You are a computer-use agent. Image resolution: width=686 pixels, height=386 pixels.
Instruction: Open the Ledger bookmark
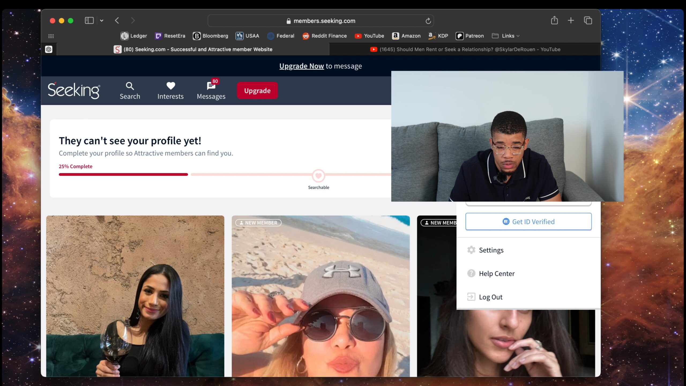point(133,36)
